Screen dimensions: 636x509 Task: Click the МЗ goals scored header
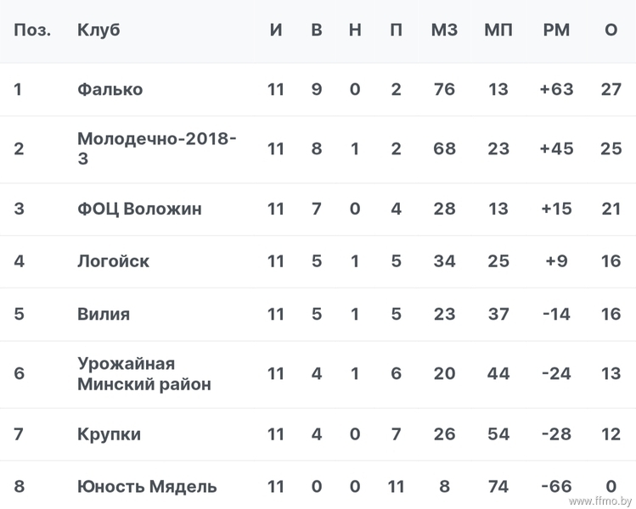pos(444,30)
